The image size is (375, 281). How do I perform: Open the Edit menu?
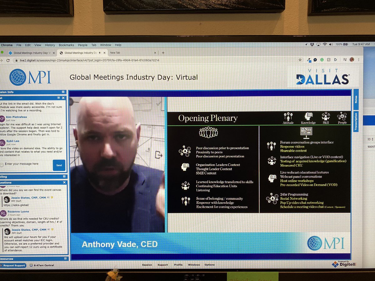tap(28, 45)
